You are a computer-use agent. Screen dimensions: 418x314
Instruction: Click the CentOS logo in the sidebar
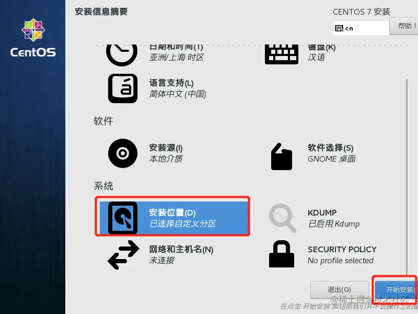click(x=33, y=38)
